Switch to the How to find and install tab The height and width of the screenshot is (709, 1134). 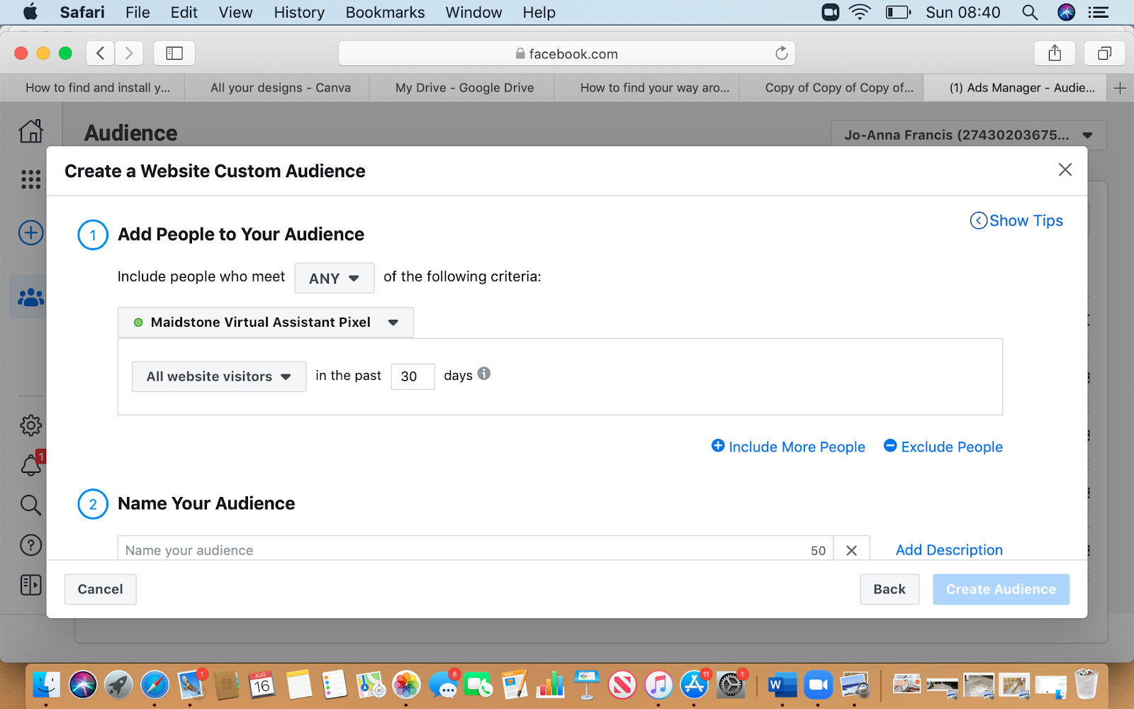point(97,88)
